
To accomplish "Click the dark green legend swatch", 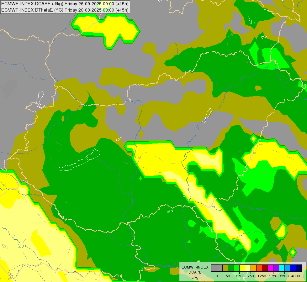I will click(231, 268).
